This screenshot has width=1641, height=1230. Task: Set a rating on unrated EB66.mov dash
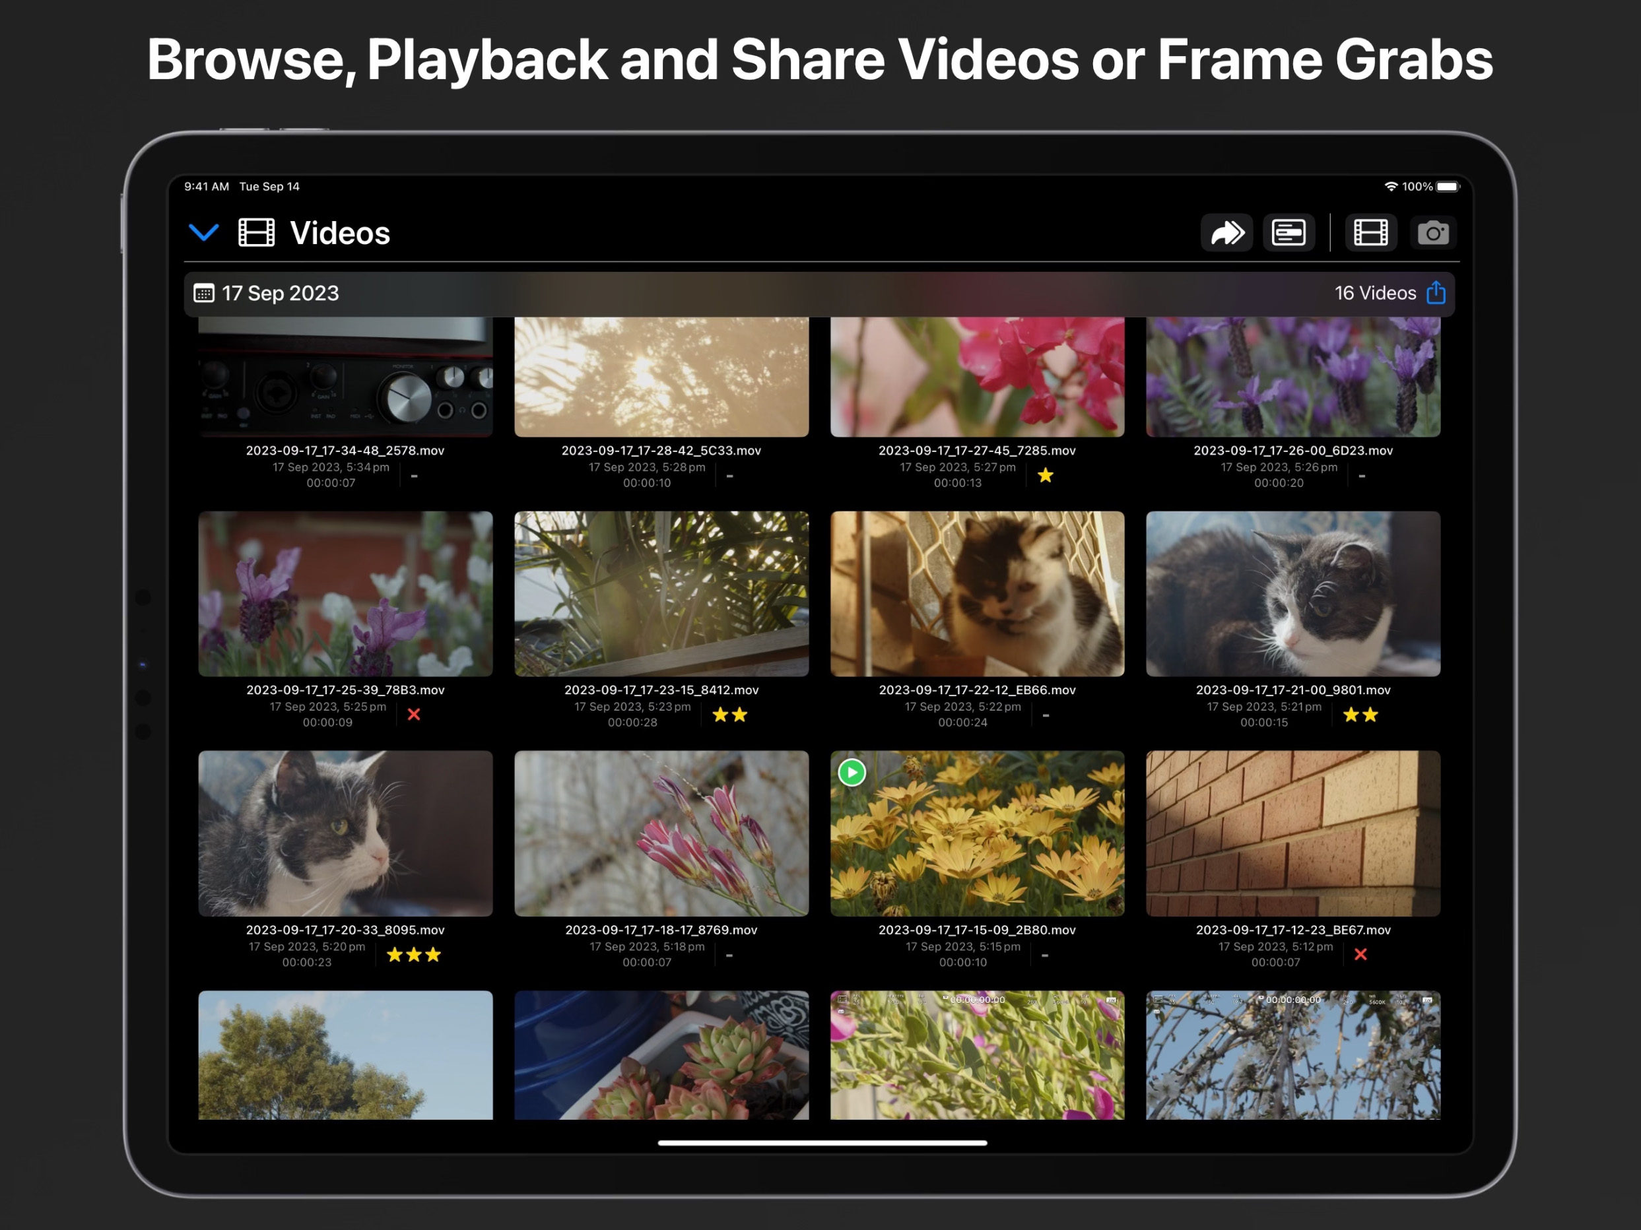click(1046, 715)
